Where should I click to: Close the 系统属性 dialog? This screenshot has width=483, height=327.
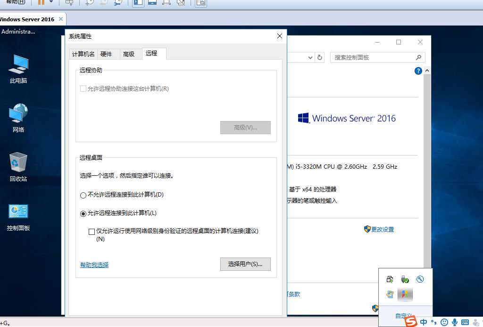(x=279, y=36)
